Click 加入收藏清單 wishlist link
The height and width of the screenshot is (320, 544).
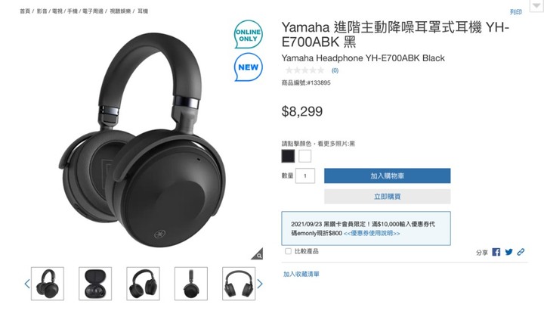click(x=301, y=274)
